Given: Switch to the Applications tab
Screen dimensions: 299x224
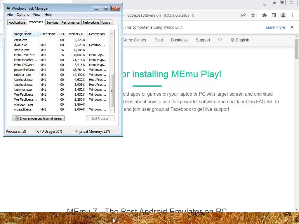Looking at the screenshot, I should click(17, 22).
